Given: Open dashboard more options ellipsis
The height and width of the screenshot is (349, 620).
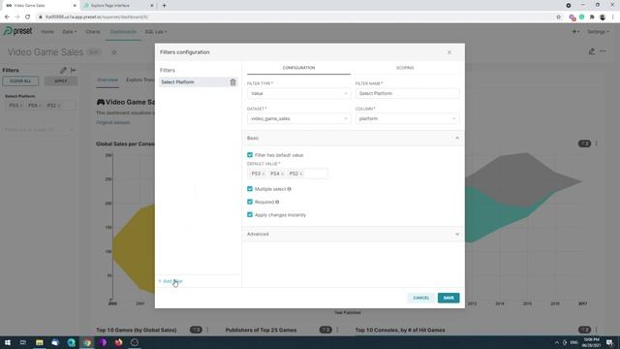Looking at the screenshot, I should coord(603,51).
